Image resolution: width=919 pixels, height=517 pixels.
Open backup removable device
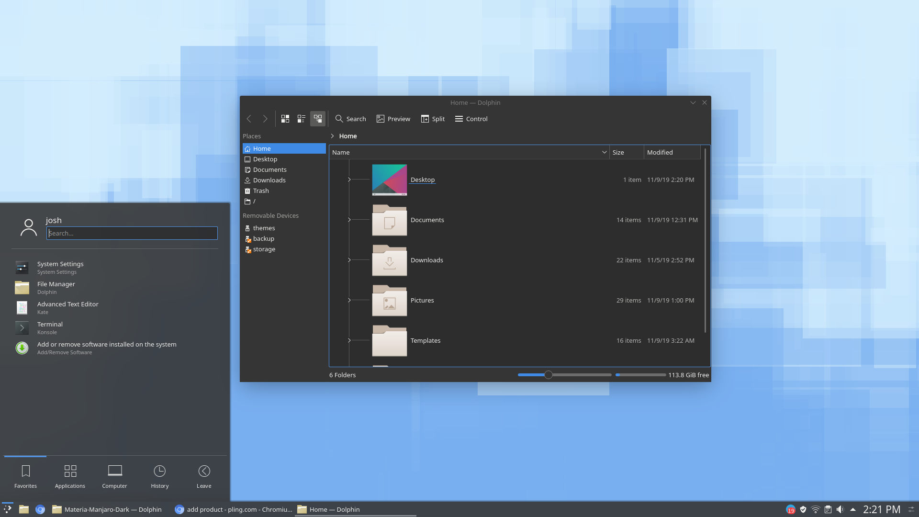click(284, 238)
